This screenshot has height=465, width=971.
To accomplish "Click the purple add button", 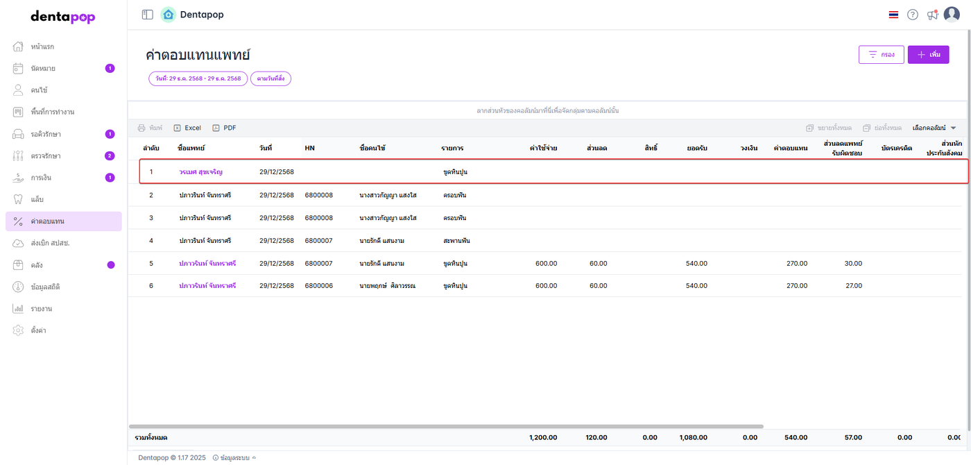I will click(x=928, y=54).
